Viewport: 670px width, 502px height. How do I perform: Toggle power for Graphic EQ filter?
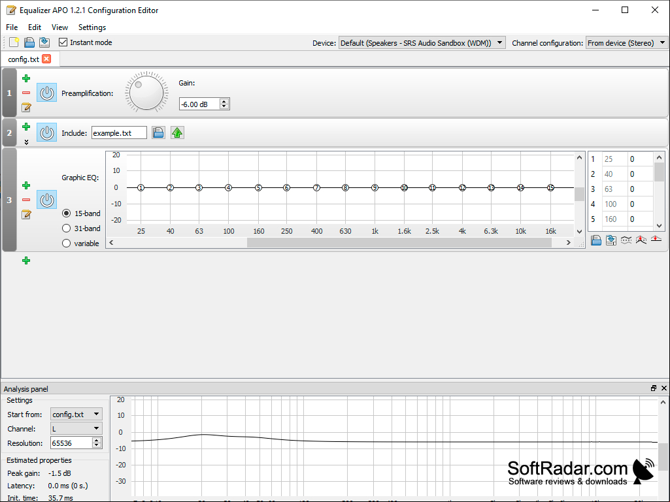(46, 200)
